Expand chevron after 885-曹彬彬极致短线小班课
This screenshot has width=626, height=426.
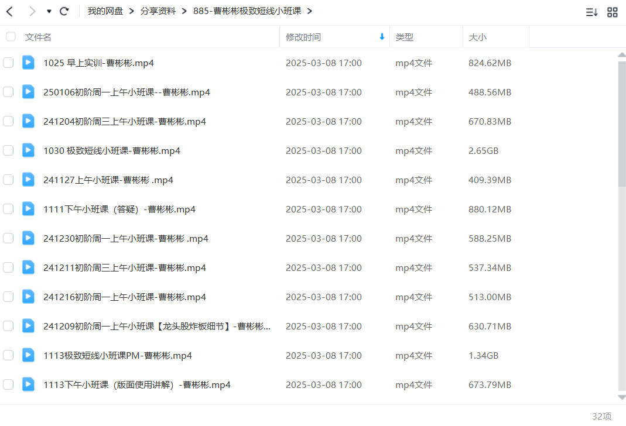(x=309, y=11)
